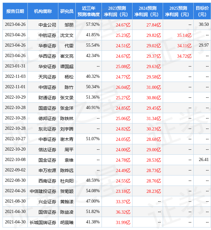Click the target price 26.41
Image resolution: width=211 pixels, height=230 pixels.
(x=204, y=160)
